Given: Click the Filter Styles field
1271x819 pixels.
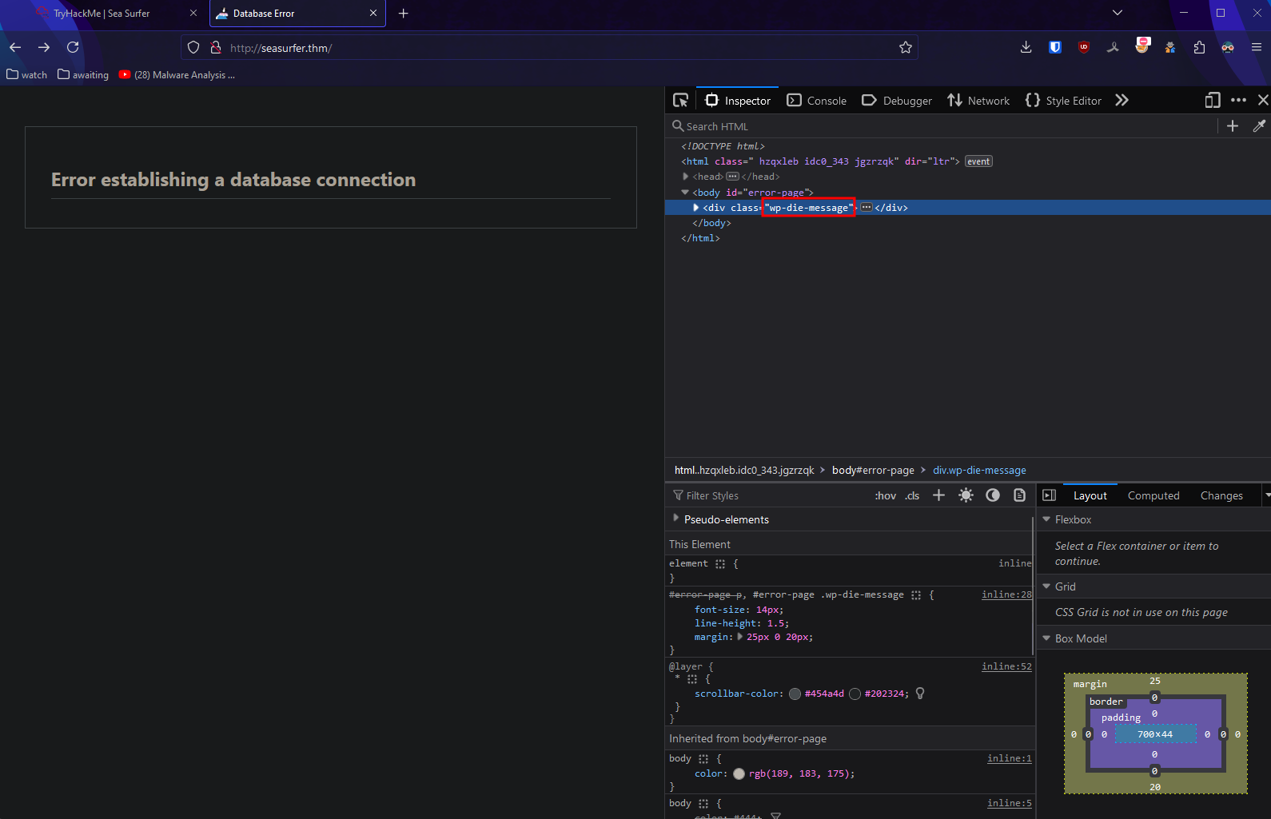Looking at the screenshot, I should pyautogui.click(x=769, y=495).
